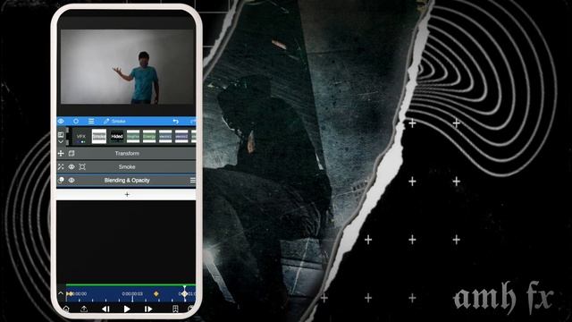Viewport: 572px width, 322px height.
Task: Select the green thumbnail left of Energy
Action: point(133,136)
